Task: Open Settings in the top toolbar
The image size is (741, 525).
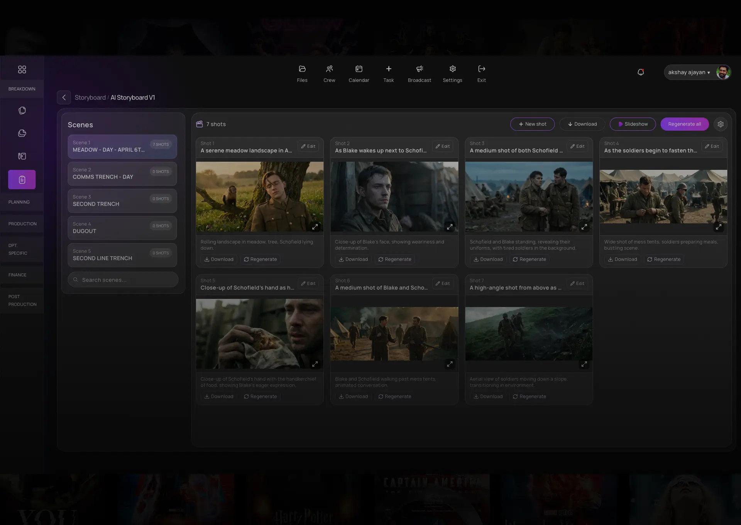Action: point(452,74)
